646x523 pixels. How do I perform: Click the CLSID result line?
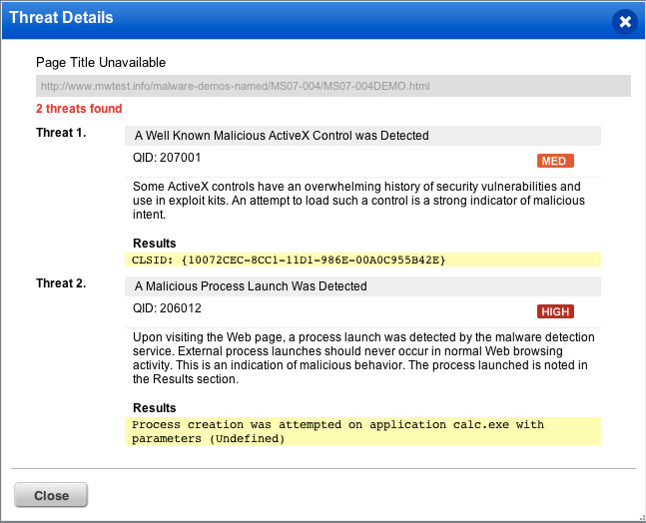pos(362,260)
